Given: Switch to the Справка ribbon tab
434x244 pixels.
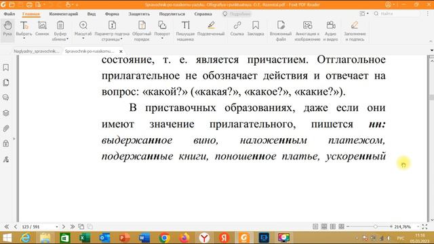Looking at the screenshot, I should [x=203, y=14].
